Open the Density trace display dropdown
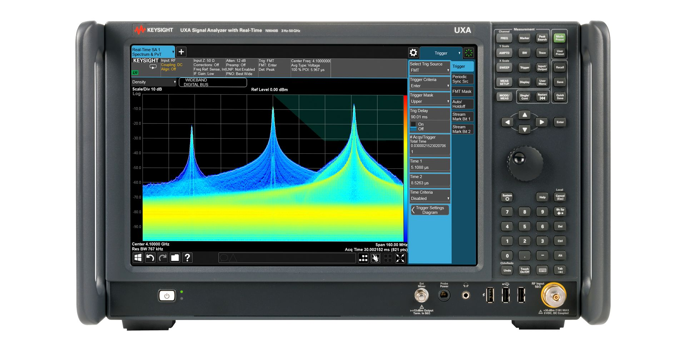The height and width of the screenshot is (351, 686). [153, 82]
